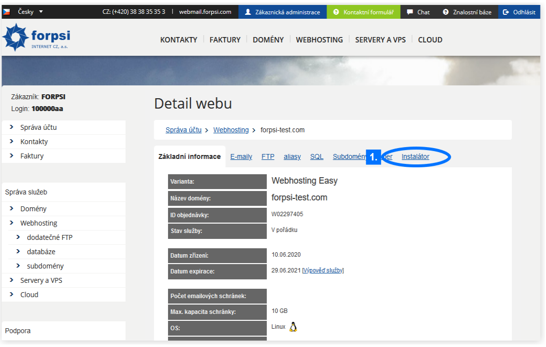Click the Chat speech bubble icon
Viewport: 546px width, 347px height.
pyautogui.click(x=410, y=12)
